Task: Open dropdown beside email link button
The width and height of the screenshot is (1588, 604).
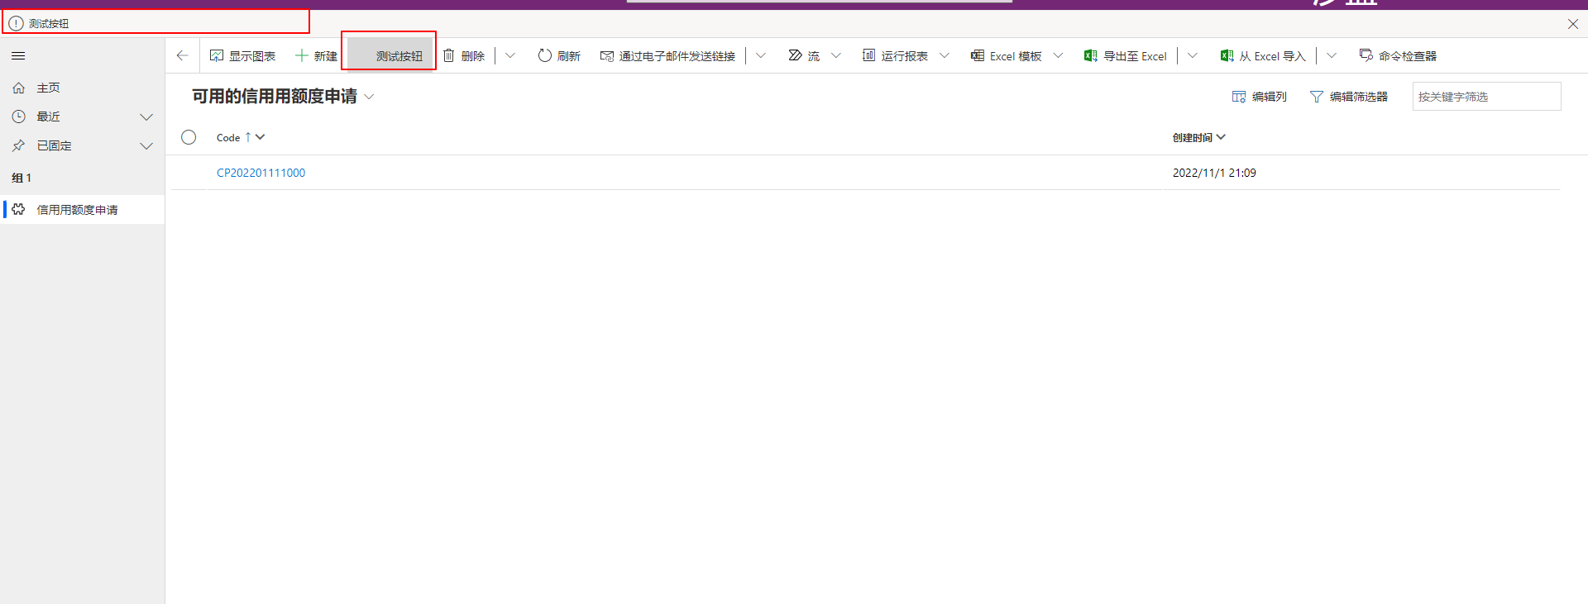Action: 761,55
